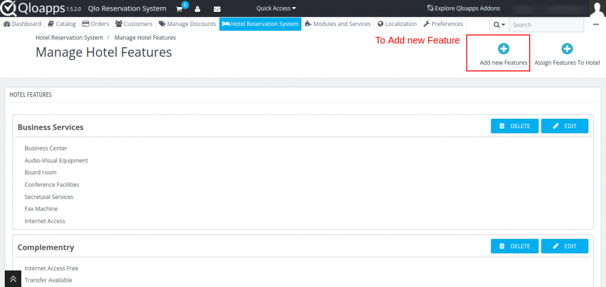The height and width of the screenshot is (287, 606).
Task: Select Business Center feature text
Action: pyautogui.click(x=46, y=148)
